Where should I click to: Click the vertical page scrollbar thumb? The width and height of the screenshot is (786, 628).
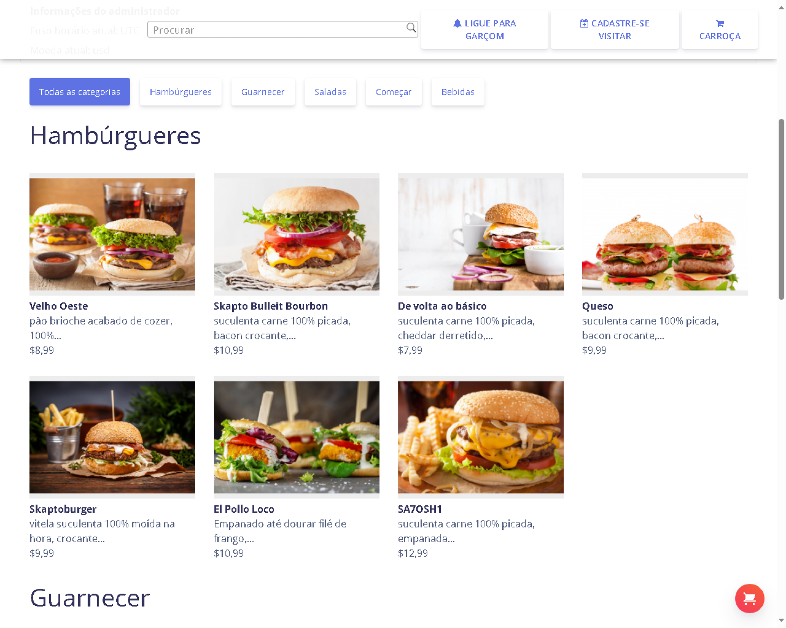coord(781,209)
